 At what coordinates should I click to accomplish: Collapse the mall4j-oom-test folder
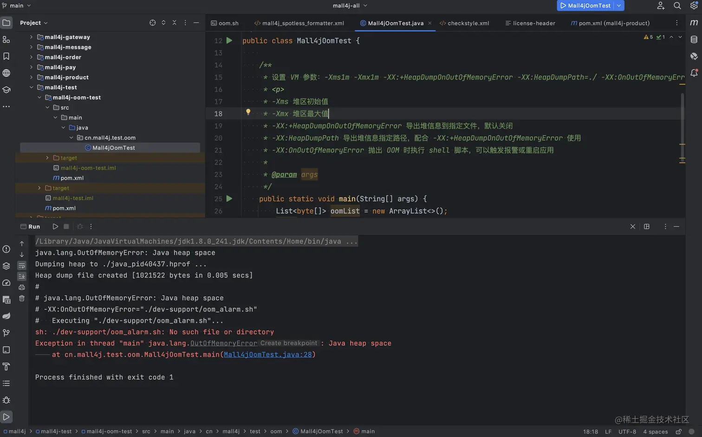pos(39,98)
